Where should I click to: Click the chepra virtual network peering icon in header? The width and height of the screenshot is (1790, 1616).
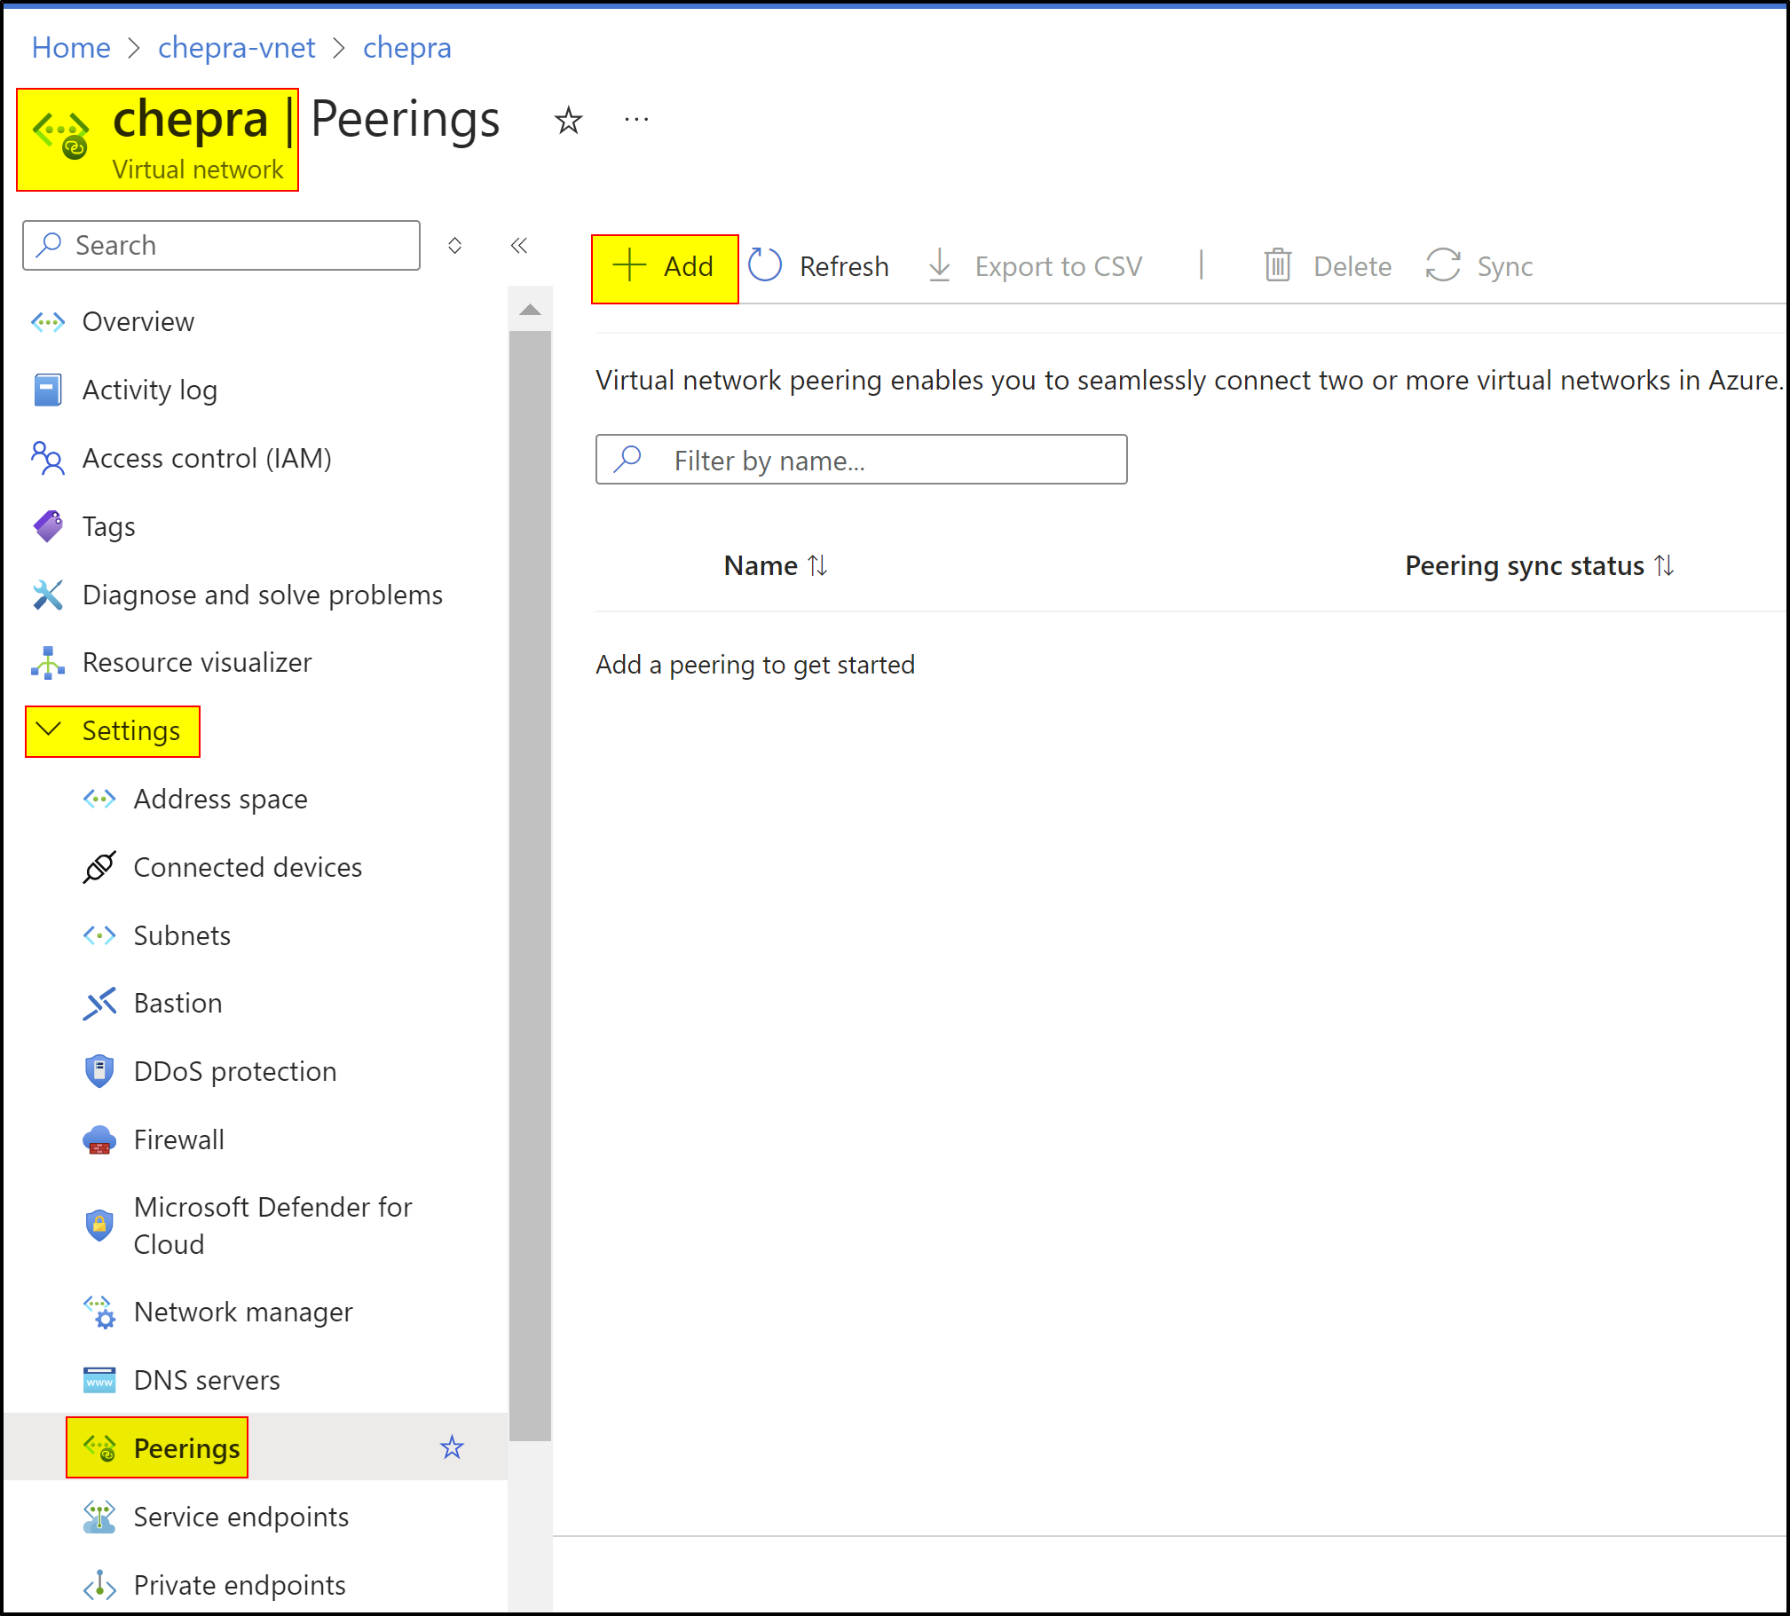tap(61, 135)
